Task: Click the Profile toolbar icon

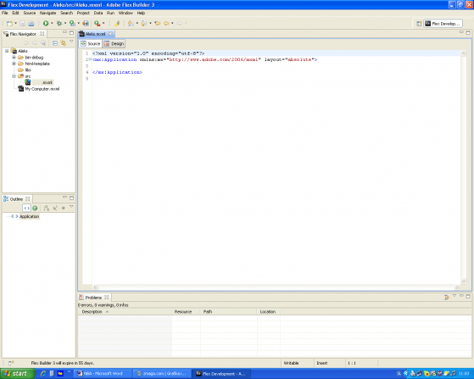Action: pos(72,23)
